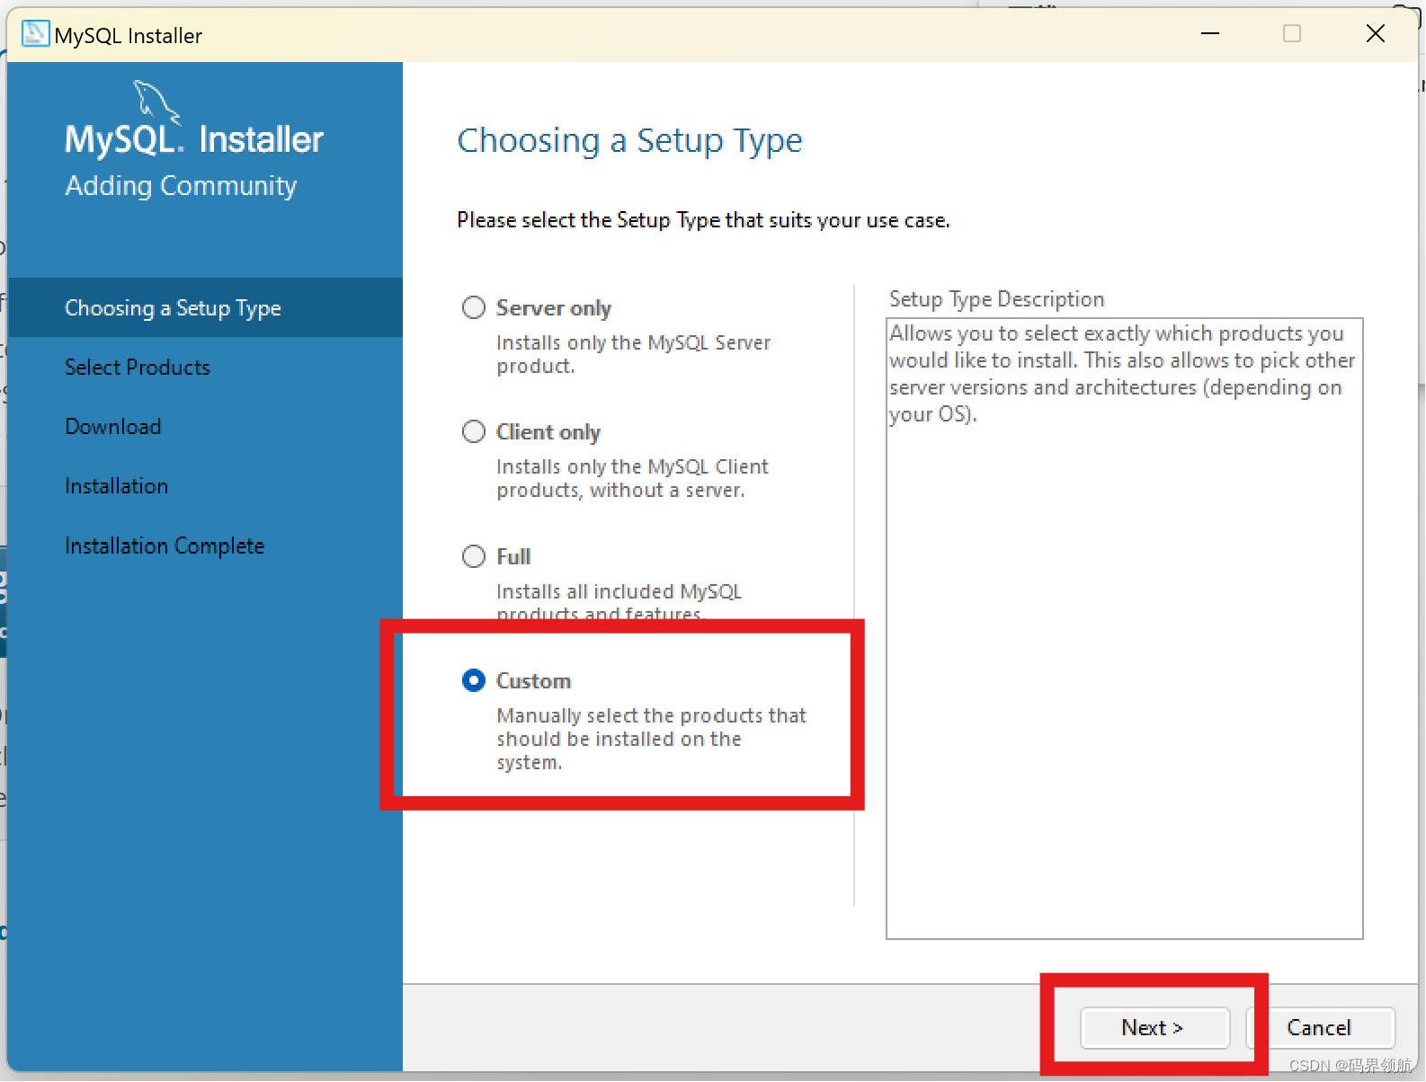The height and width of the screenshot is (1082, 1426).
Task: Open the Installation Complete step
Action: pos(165,545)
